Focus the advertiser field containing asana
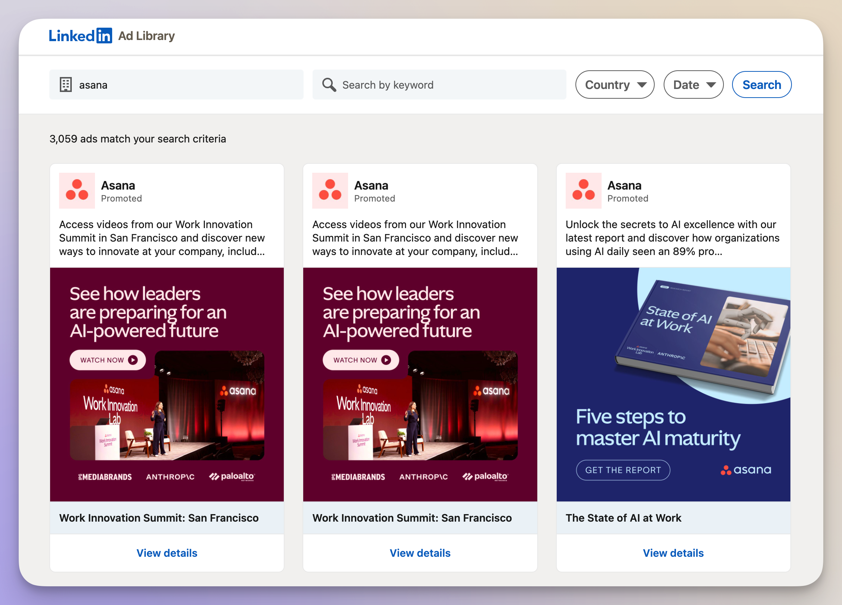842x605 pixels. click(x=176, y=85)
